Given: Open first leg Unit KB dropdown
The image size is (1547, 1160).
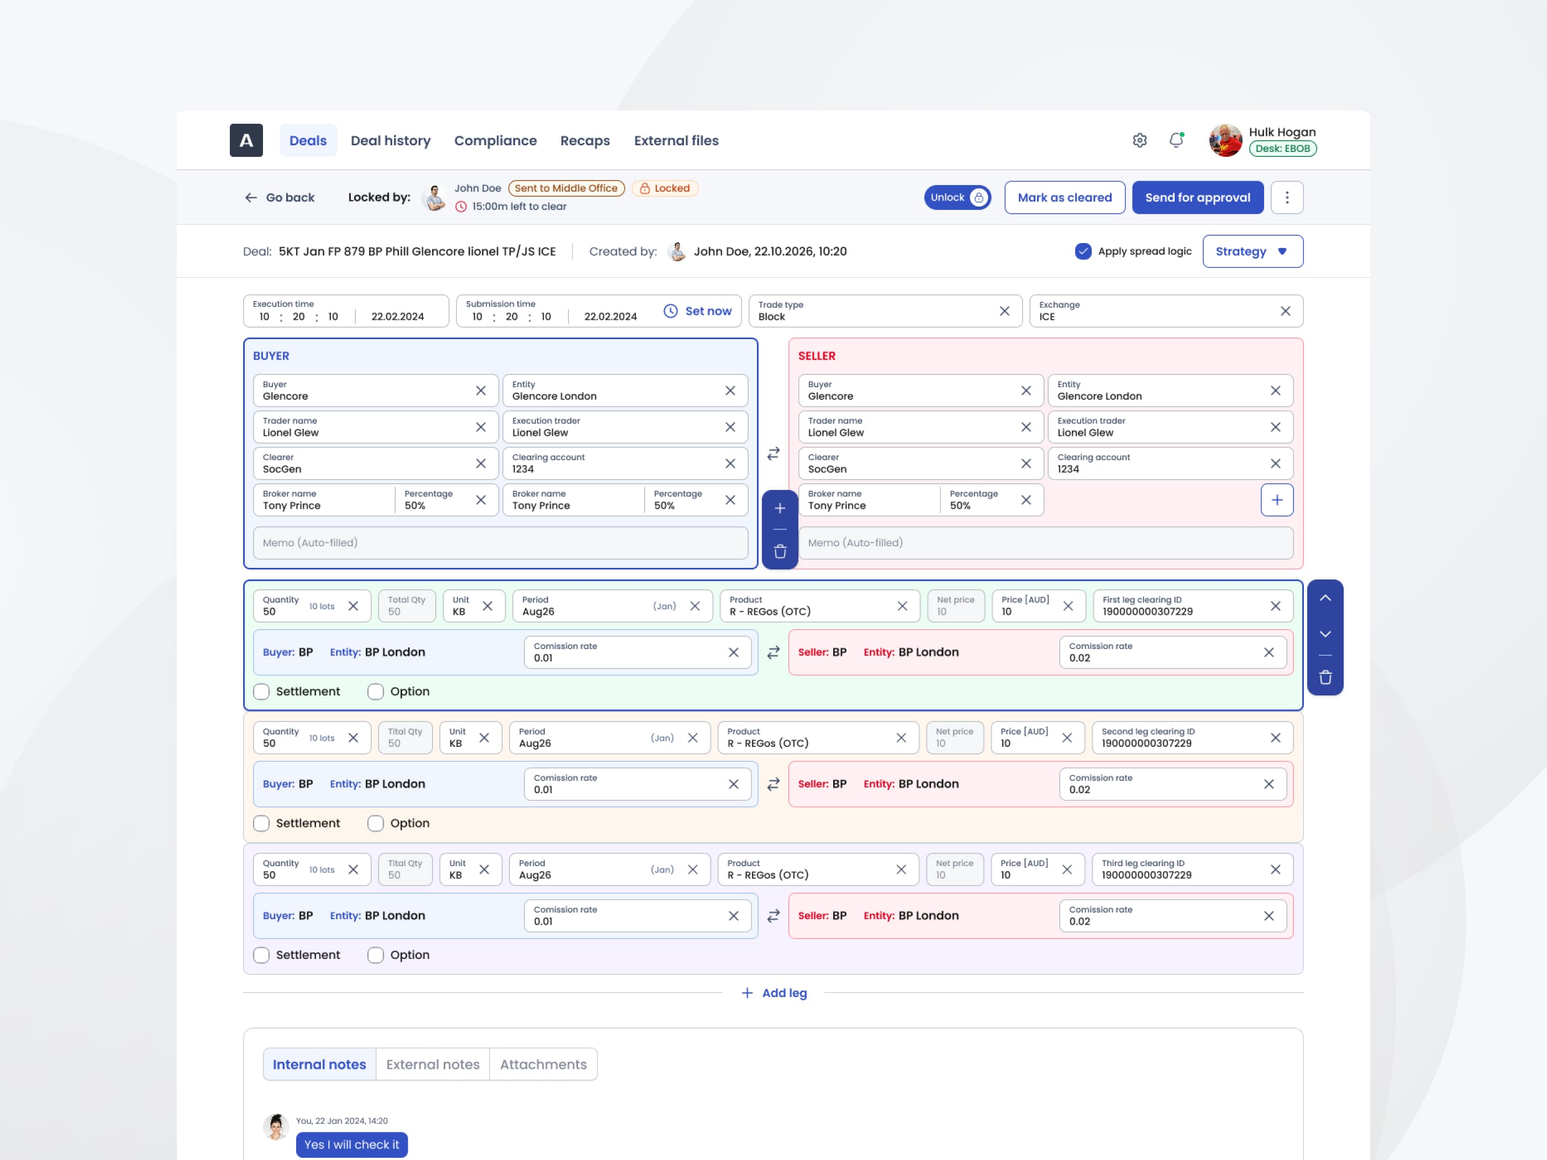Looking at the screenshot, I should (x=473, y=606).
